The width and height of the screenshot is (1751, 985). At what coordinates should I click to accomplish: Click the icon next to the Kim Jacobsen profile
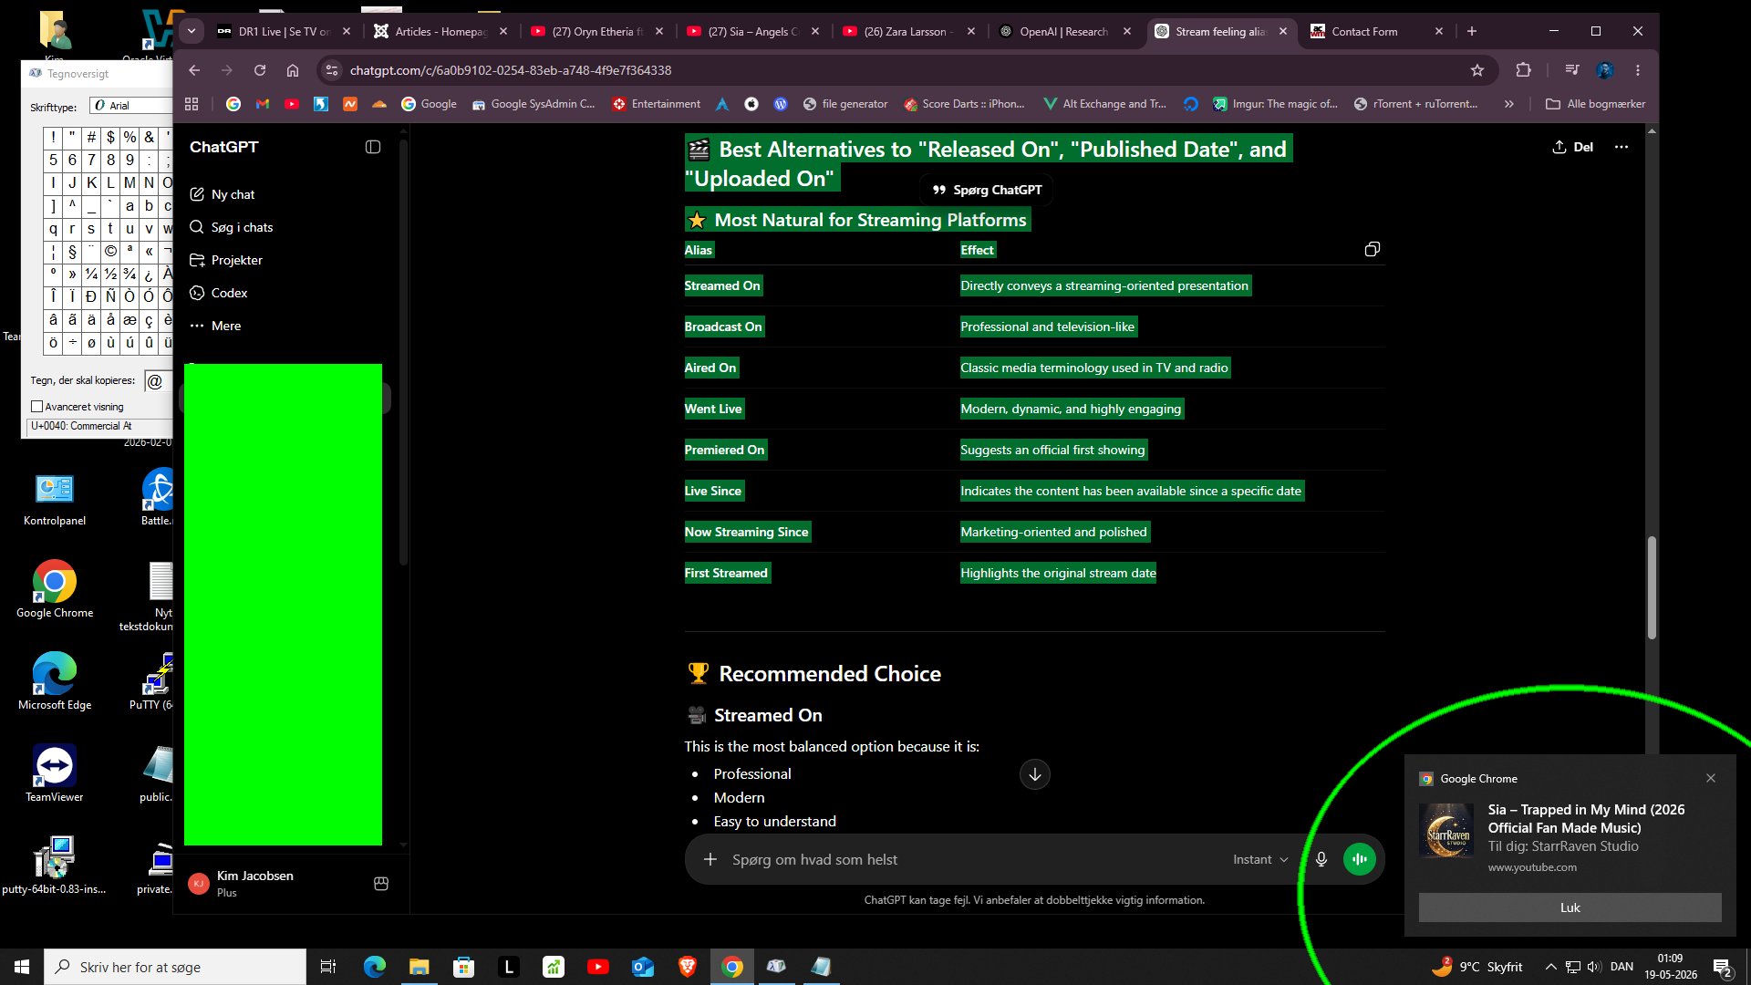(x=381, y=884)
